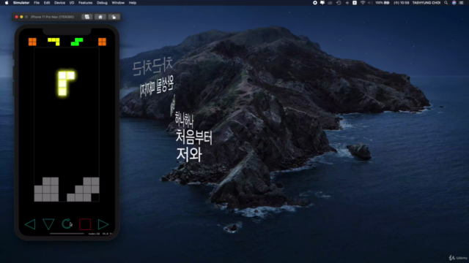This screenshot has width=469, height=263.
Task: Open the Simulator app menu
Action: (x=21, y=3)
